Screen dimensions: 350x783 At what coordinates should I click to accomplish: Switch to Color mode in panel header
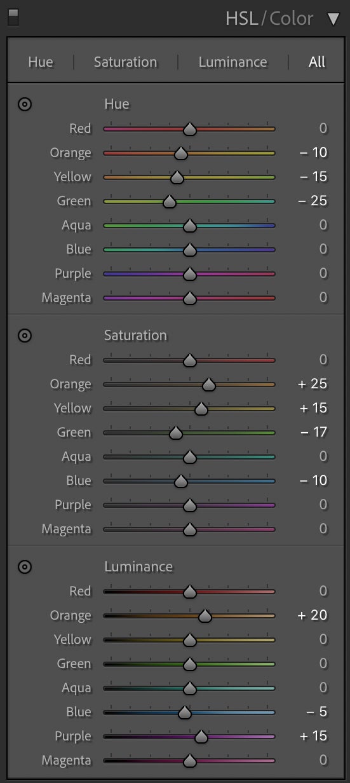(x=292, y=18)
